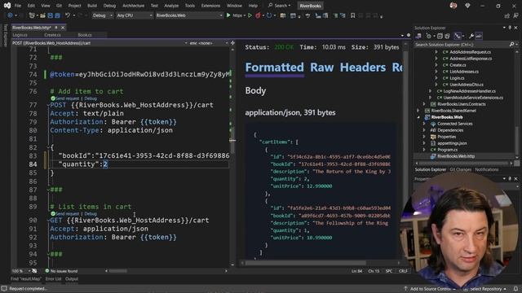Open the Output bottom tab

point(71,279)
